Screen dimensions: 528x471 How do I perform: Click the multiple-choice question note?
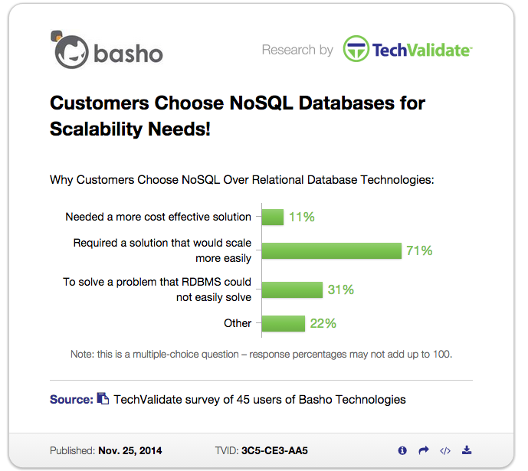(261, 355)
